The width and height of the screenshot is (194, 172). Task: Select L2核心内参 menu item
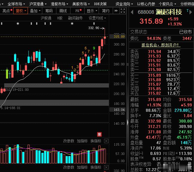point(146,4)
